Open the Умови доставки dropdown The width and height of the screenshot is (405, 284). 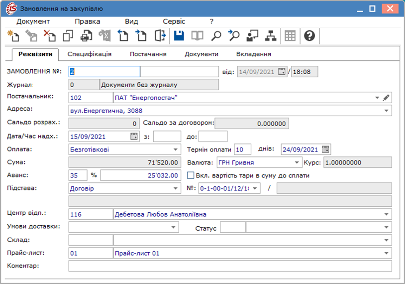(x=173, y=227)
